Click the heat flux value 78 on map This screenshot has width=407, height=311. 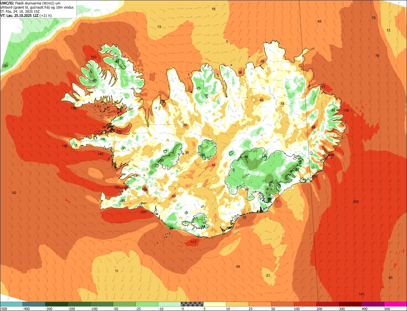click(377, 56)
